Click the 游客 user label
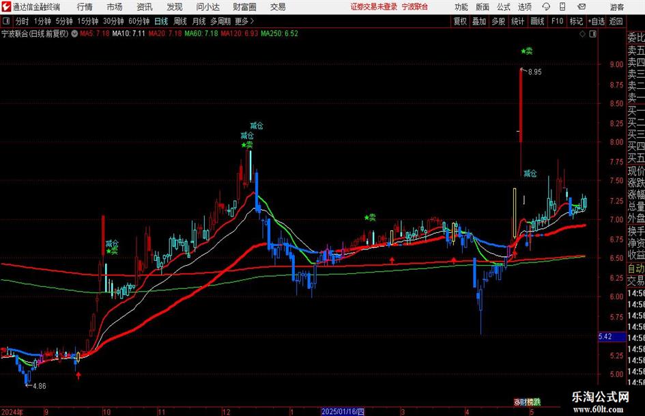 pyautogui.click(x=616, y=7)
